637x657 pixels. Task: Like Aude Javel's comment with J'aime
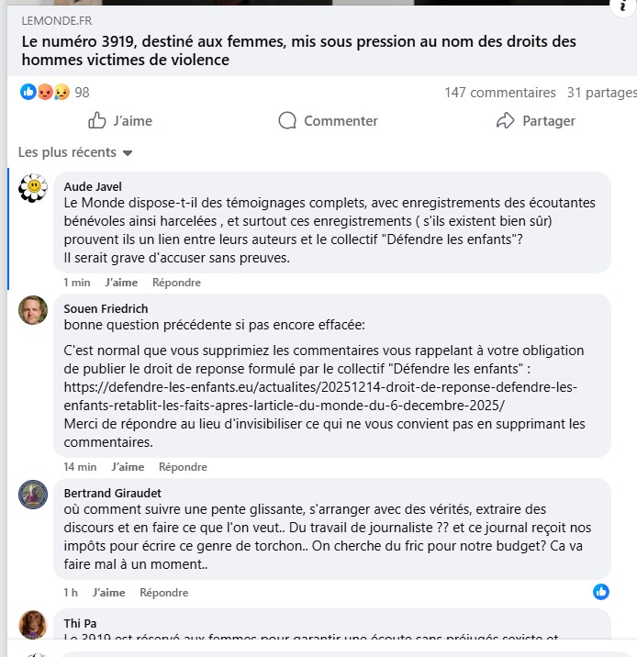(x=121, y=283)
